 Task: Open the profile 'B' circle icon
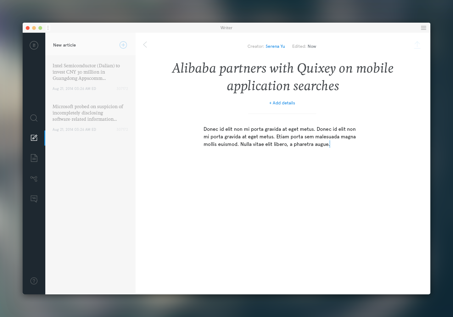34,45
